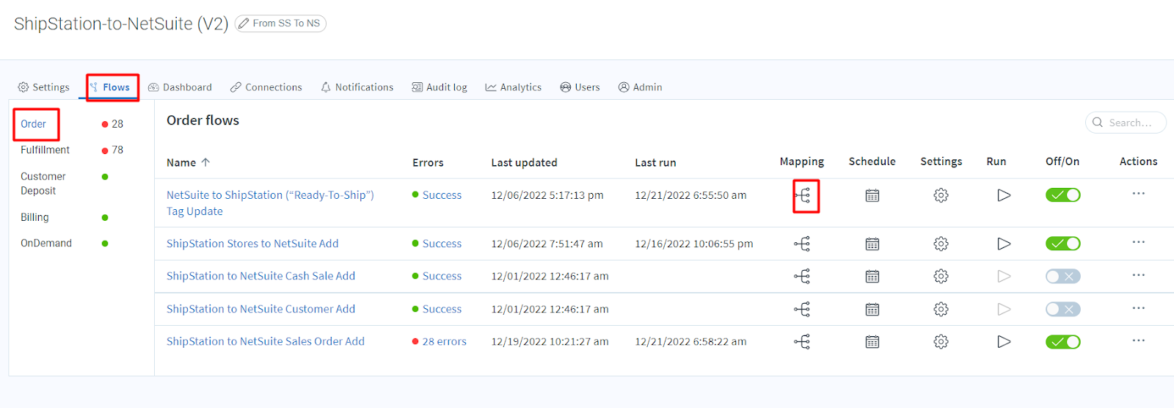Open actions menu for ShipStation to NetSuite Sales Order Add
Screen dimensions: 1174x408
click(1138, 340)
